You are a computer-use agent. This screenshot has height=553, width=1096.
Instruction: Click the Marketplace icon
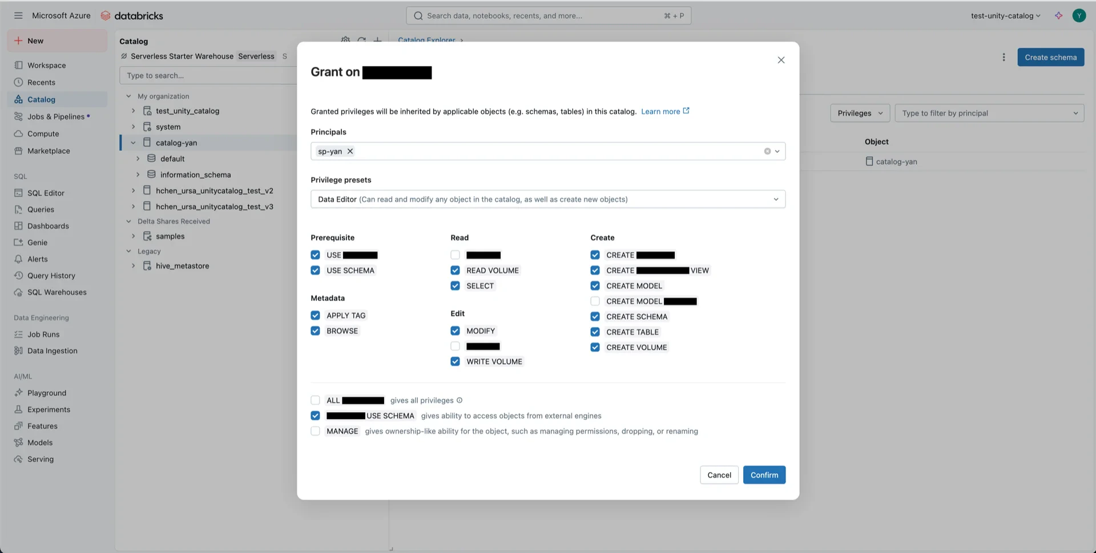click(18, 151)
